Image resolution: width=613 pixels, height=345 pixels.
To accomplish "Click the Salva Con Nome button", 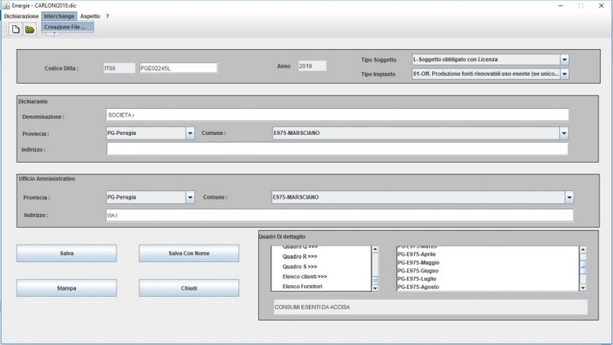I will [x=189, y=253].
